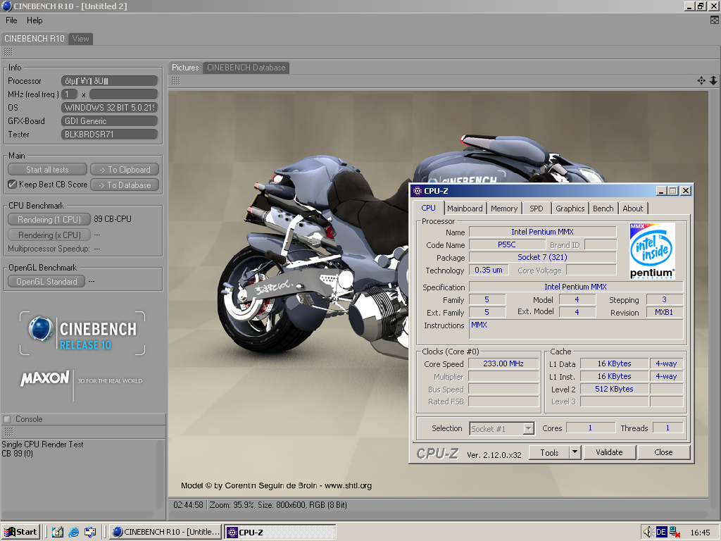Open the File menu
Screen dimensions: 721x541
pyautogui.click(x=11, y=20)
